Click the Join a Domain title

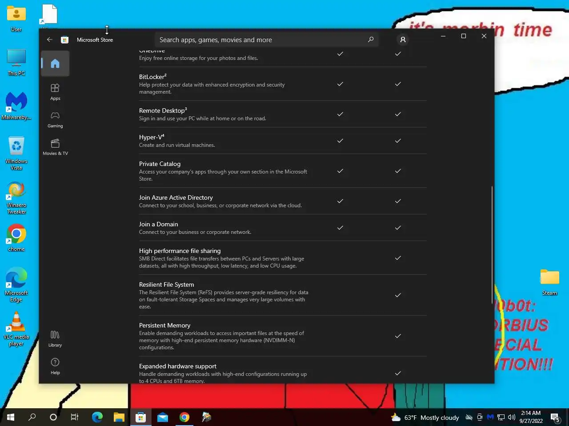point(158,224)
